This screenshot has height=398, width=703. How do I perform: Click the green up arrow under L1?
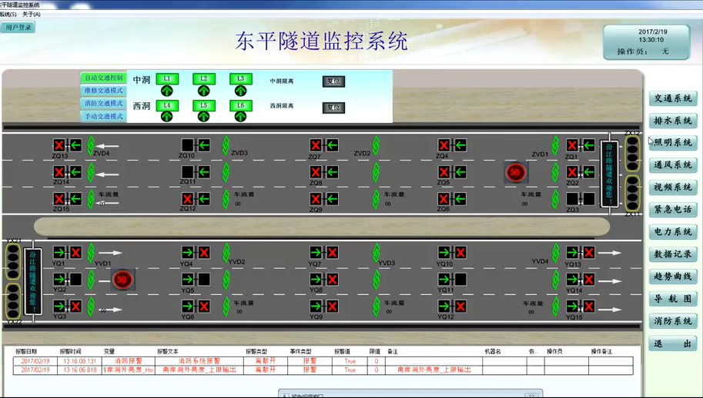click(x=166, y=91)
